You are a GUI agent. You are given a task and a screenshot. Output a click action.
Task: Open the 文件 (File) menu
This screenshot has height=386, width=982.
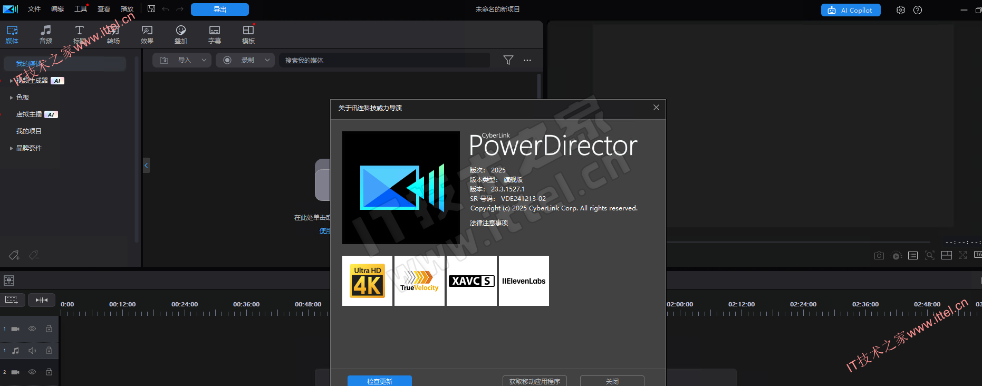[34, 9]
